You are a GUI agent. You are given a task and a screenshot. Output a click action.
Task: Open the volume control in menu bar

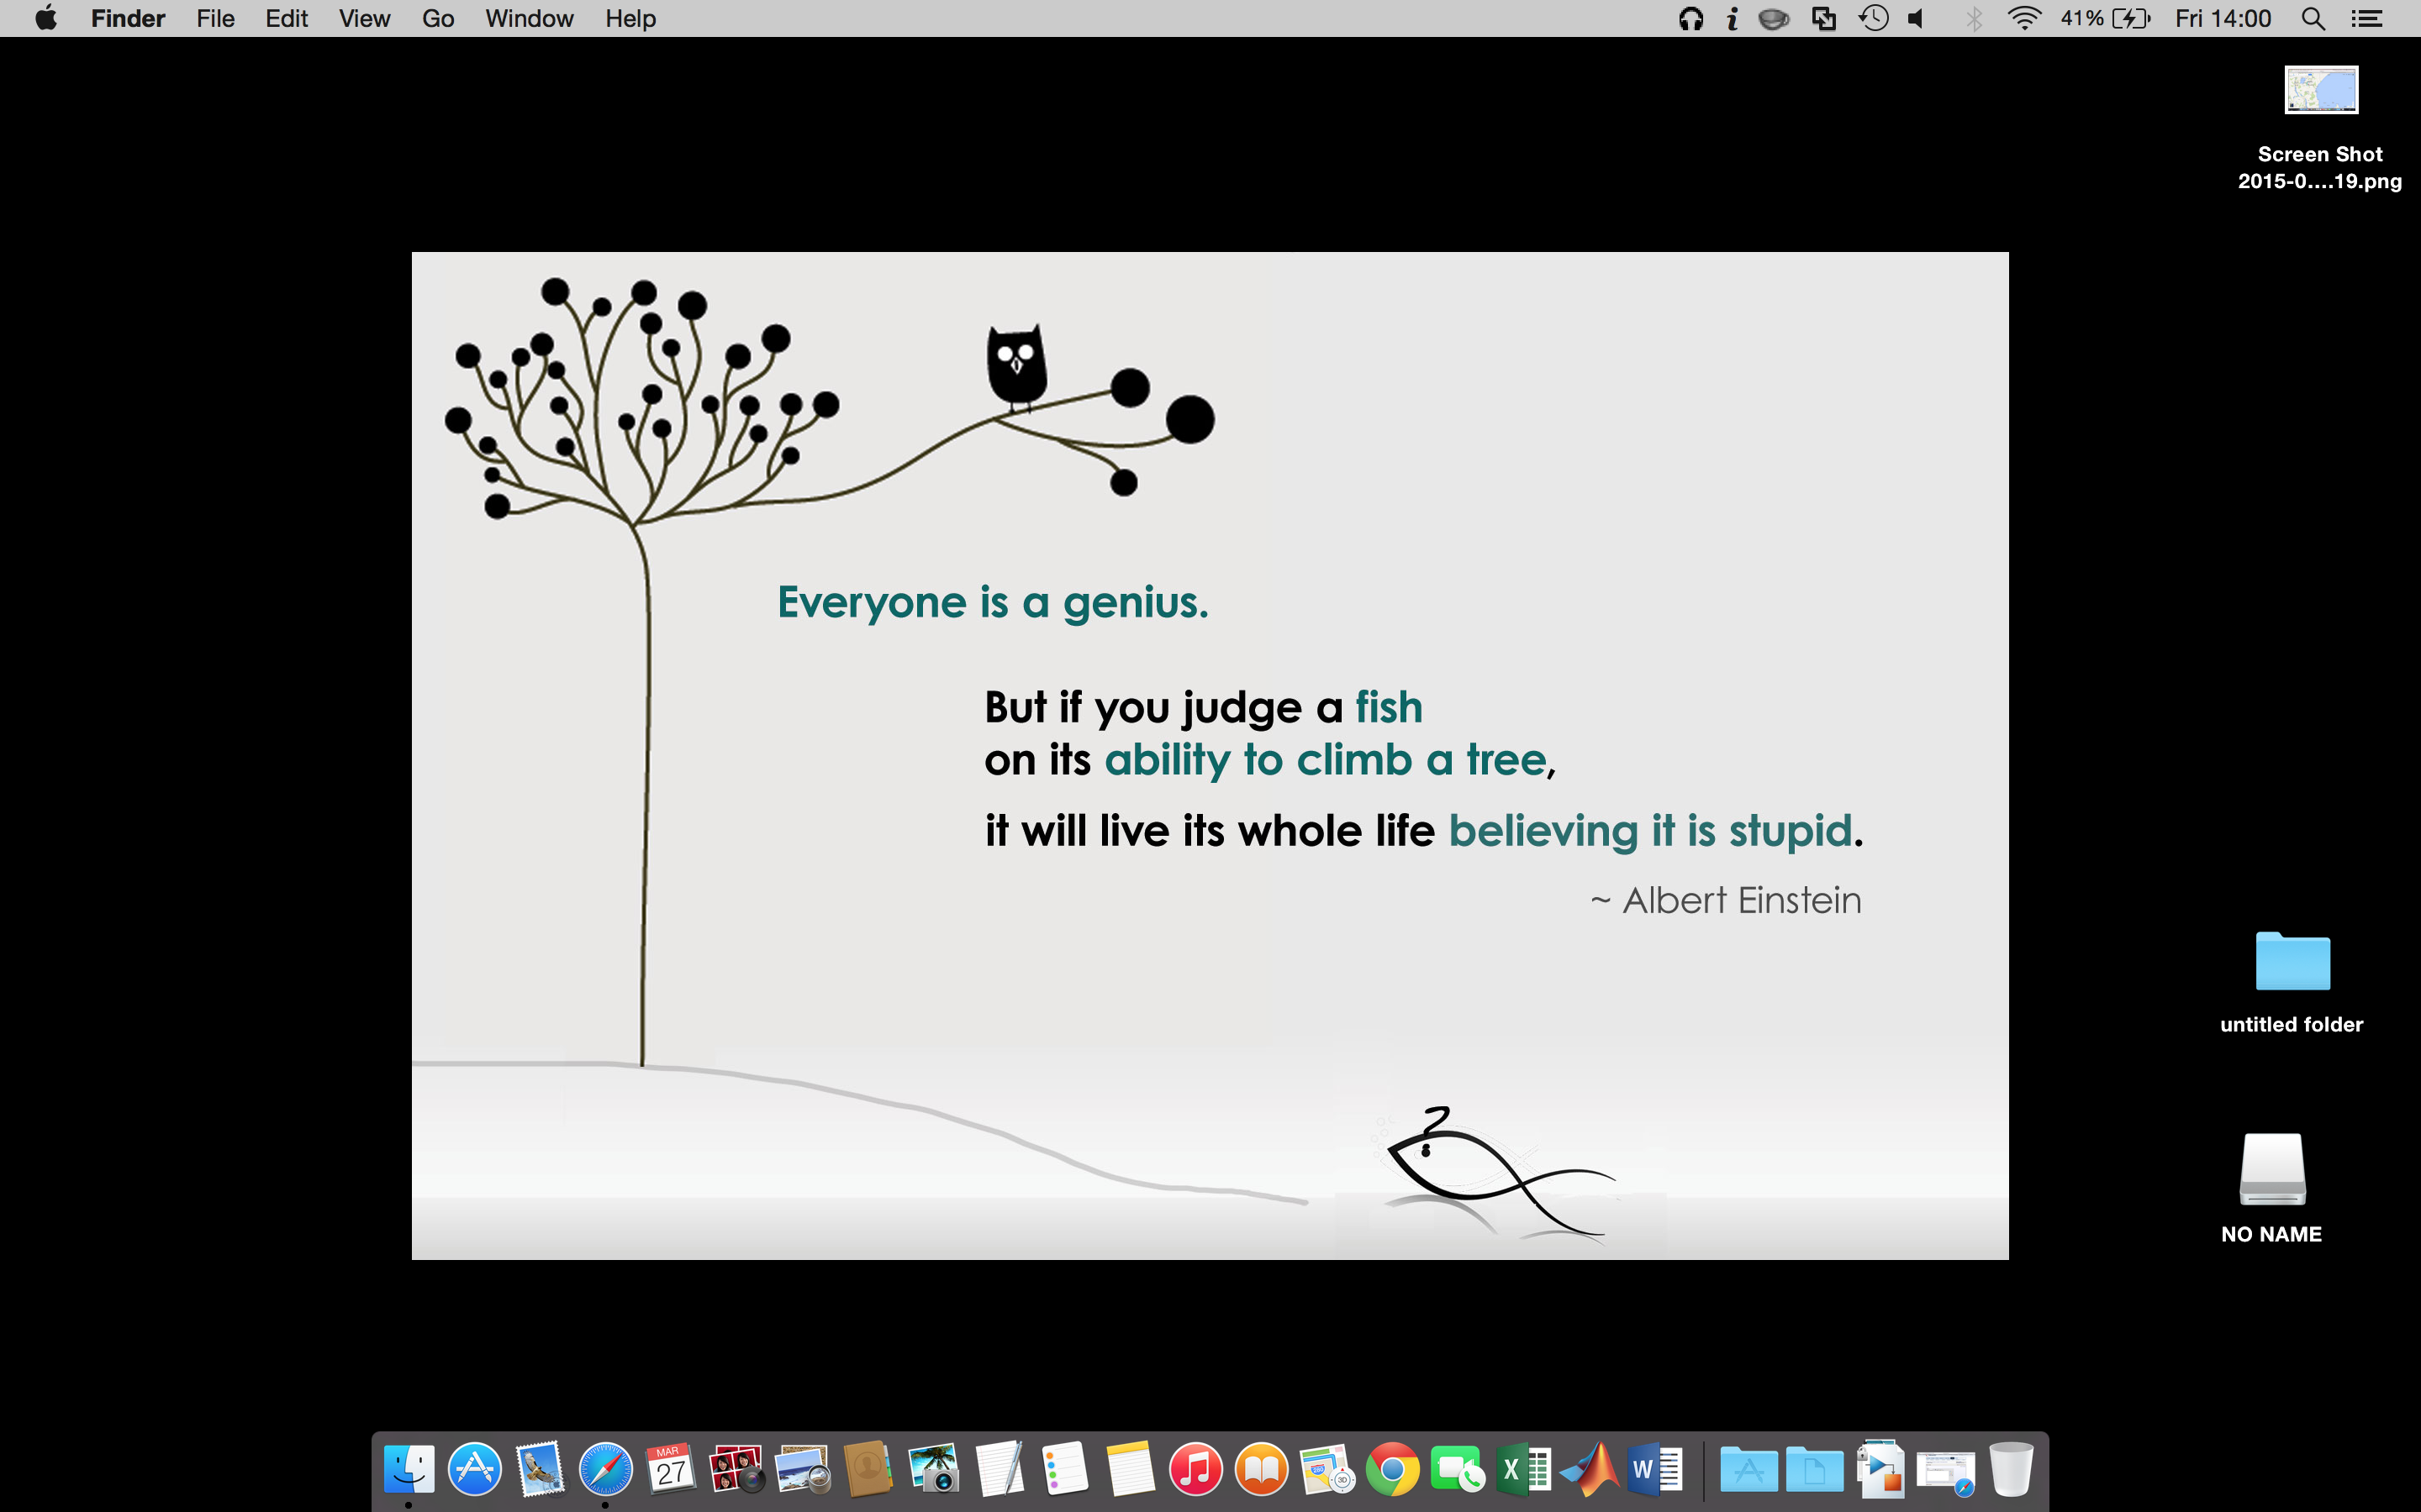point(1917,18)
